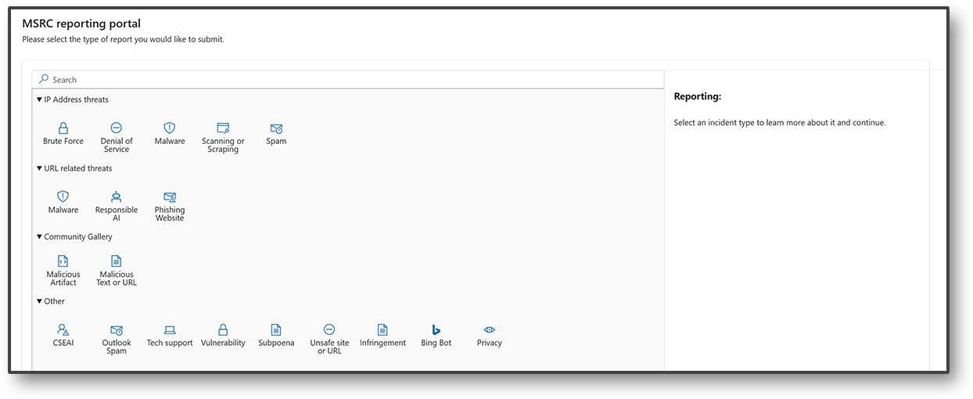Click the 'Select an incident type' description text
973x399 pixels.
[x=780, y=123]
